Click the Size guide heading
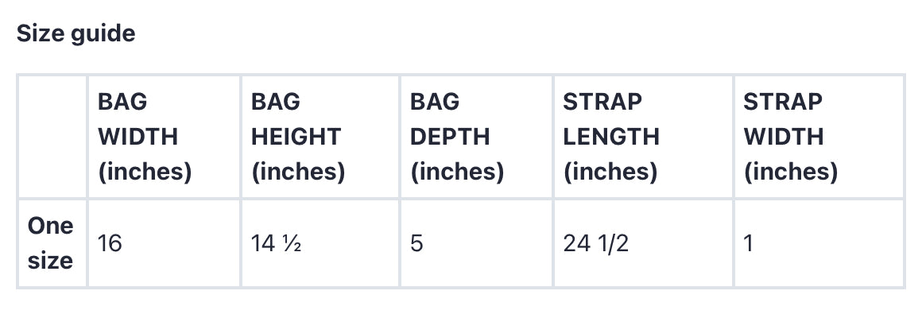Viewport: 922px width, 318px height. [76, 33]
